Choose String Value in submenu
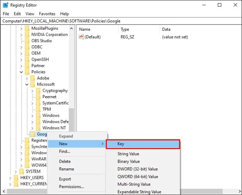Image resolution: width=242 pixels, height=195 pixels. pos(143,154)
